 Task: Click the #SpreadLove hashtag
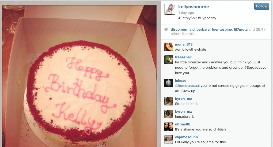click(x=255, y=68)
